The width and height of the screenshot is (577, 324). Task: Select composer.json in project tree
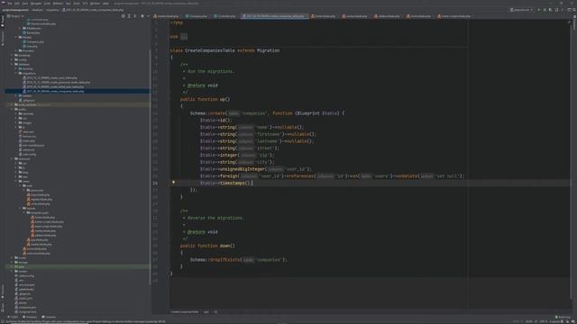pyautogui.click(x=26, y=307)
